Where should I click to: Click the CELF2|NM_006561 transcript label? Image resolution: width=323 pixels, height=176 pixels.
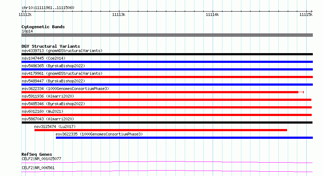[38, 168]
